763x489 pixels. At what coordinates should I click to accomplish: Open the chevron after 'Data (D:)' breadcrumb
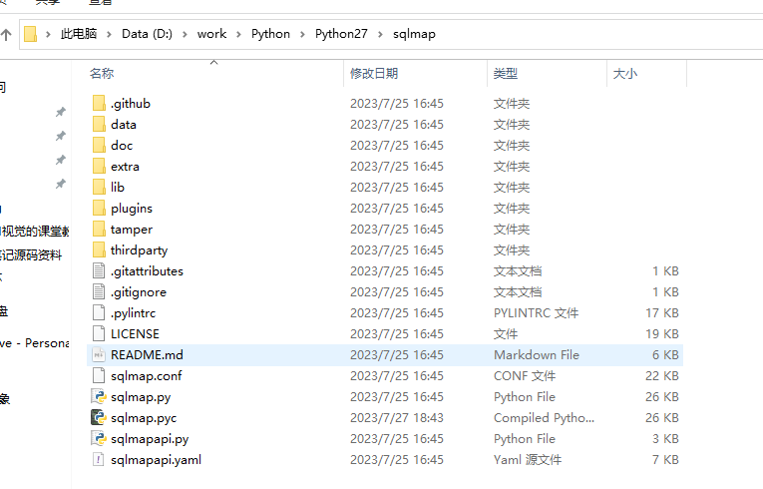[x=186, y=34]
